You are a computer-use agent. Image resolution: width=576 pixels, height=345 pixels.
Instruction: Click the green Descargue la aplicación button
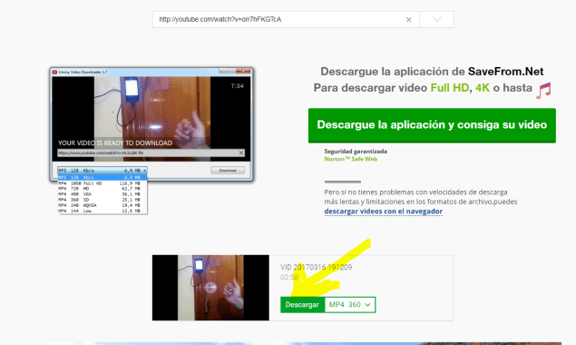point(432,125)
